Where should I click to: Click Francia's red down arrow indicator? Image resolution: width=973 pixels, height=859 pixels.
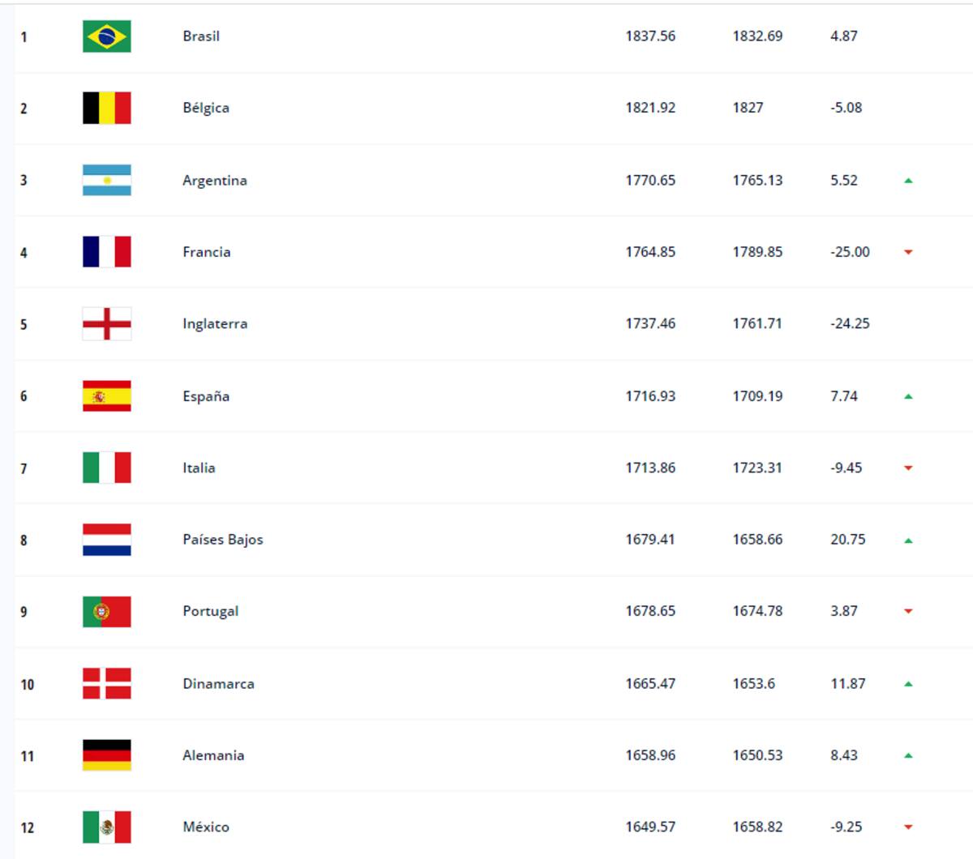[908, 252]
